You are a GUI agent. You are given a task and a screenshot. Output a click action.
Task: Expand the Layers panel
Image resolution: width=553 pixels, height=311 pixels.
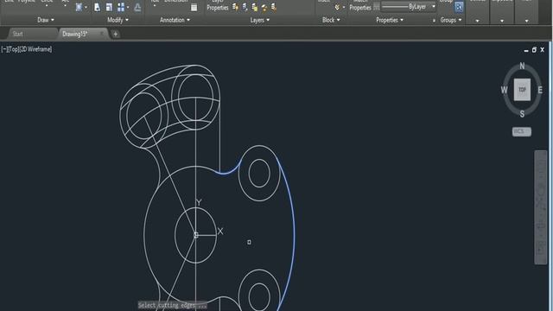pyautogui.click(x=260, y=20)
